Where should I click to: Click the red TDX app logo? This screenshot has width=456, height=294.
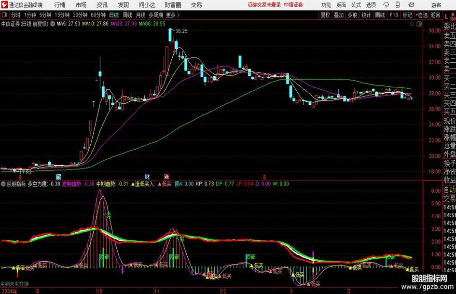[x=4, y=5]
